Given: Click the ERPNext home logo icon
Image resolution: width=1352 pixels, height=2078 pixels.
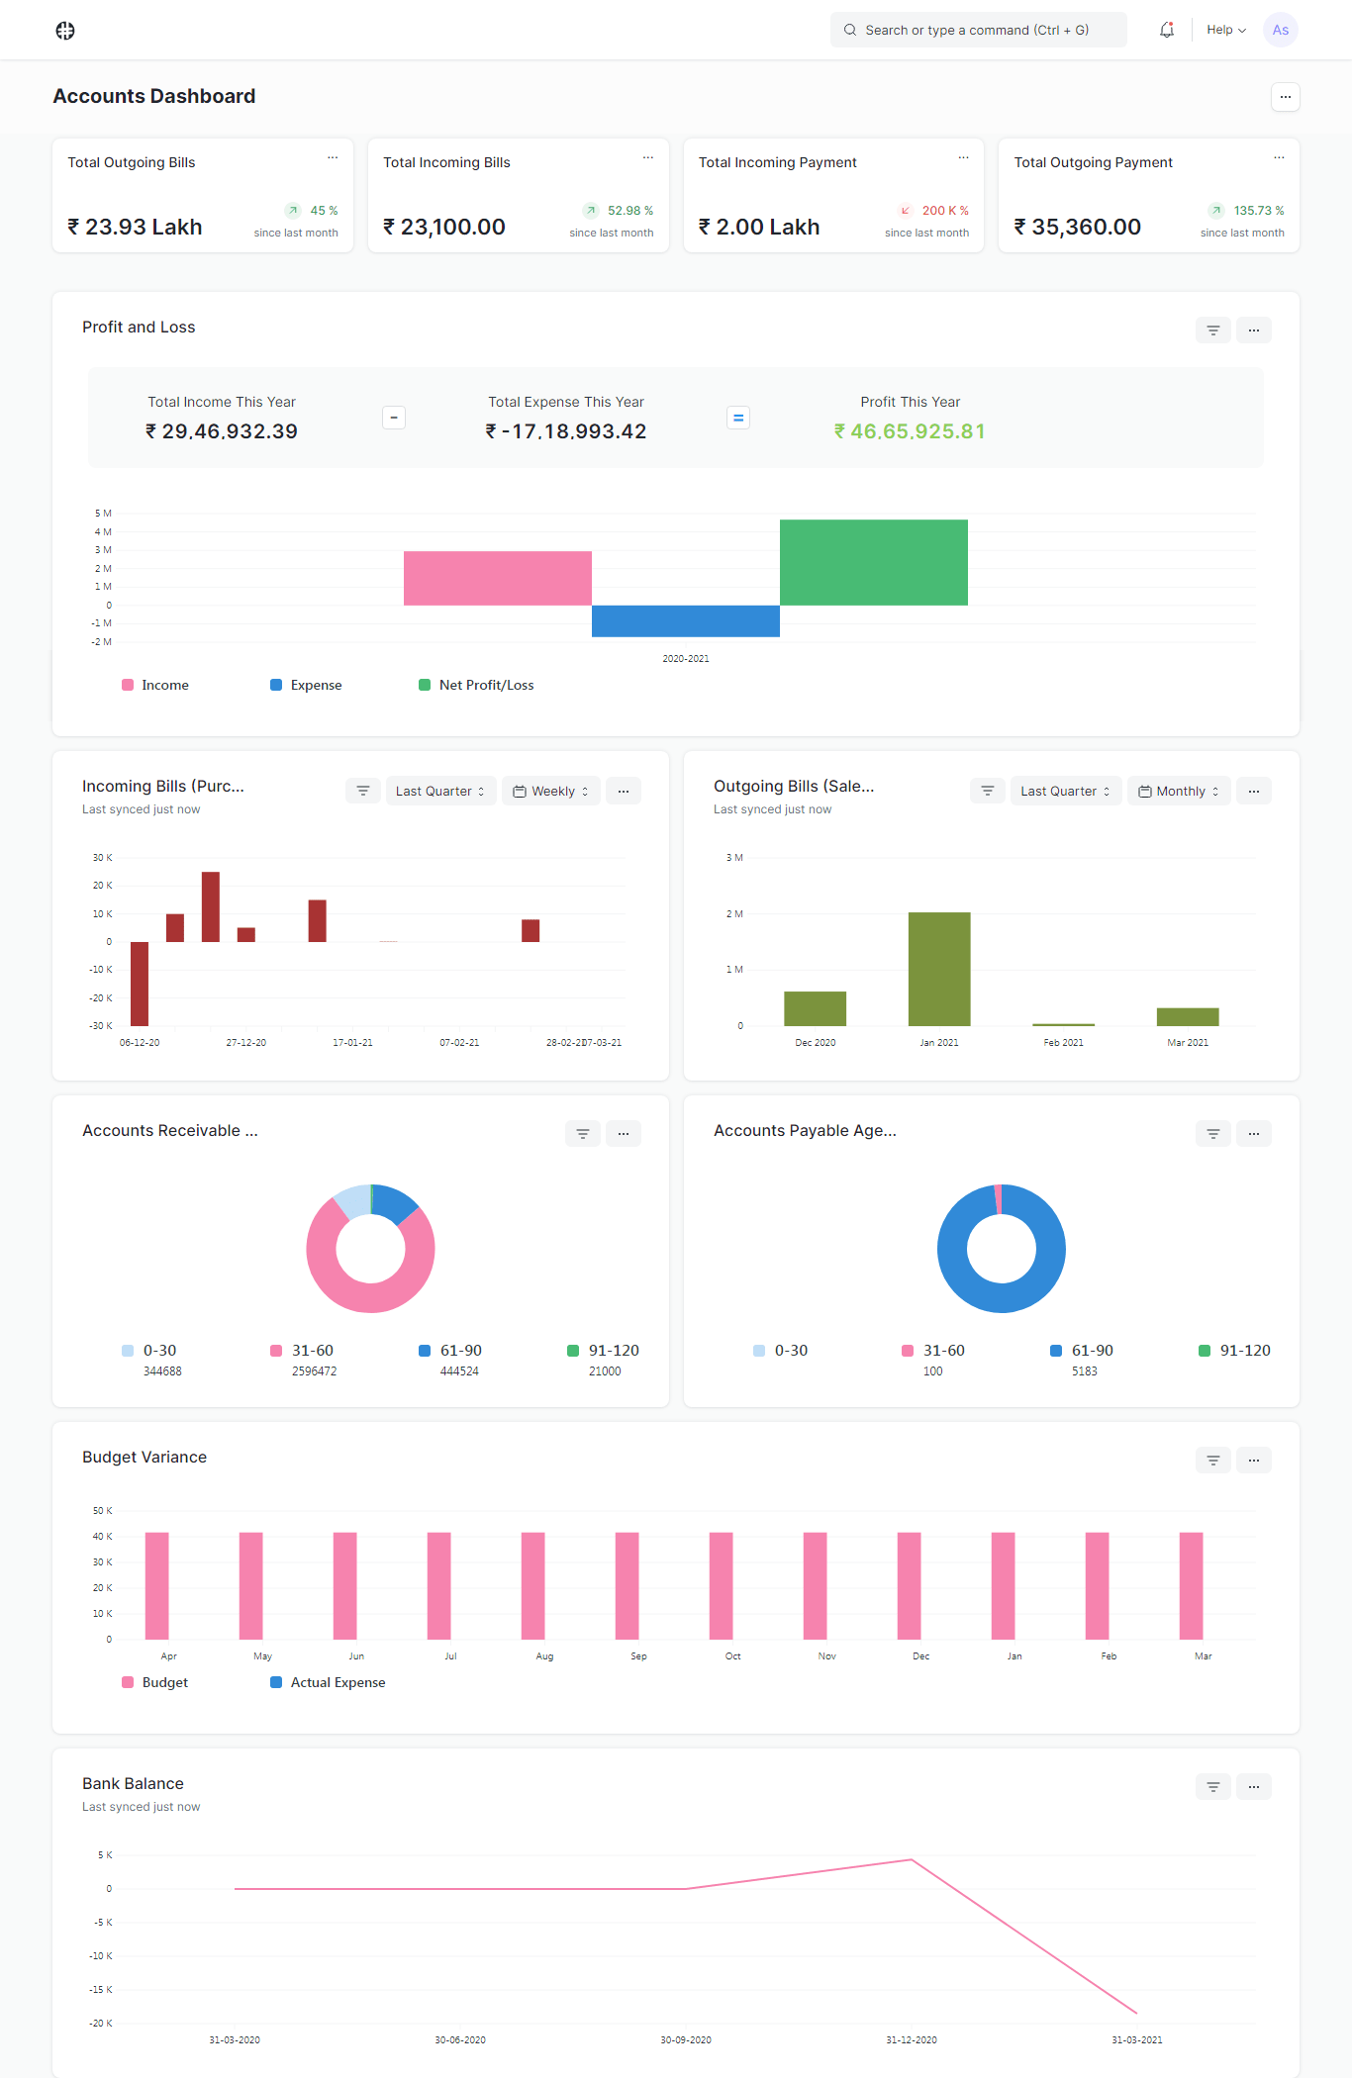Looking at the screenshot, I should tap(65, 31).
